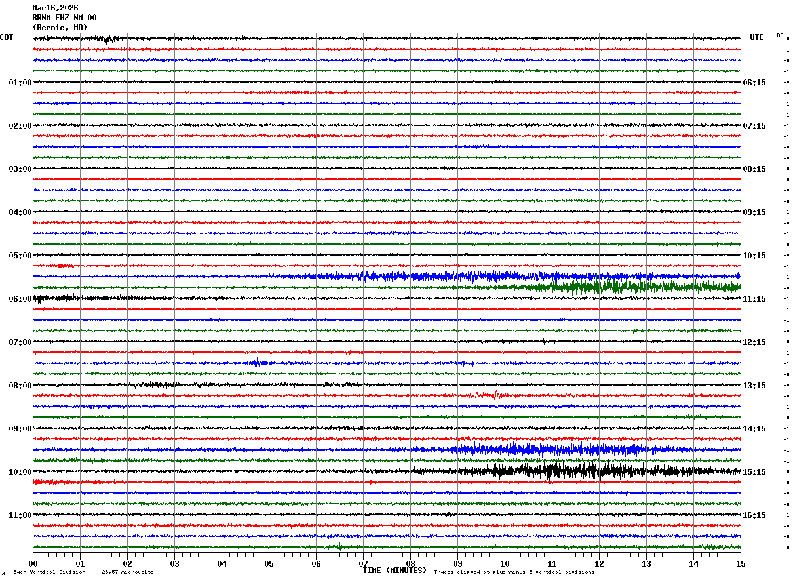Select the 08:00 CDT row label
Image resolution: width=793 pixels, height=581 pixels.
[20, 386]
